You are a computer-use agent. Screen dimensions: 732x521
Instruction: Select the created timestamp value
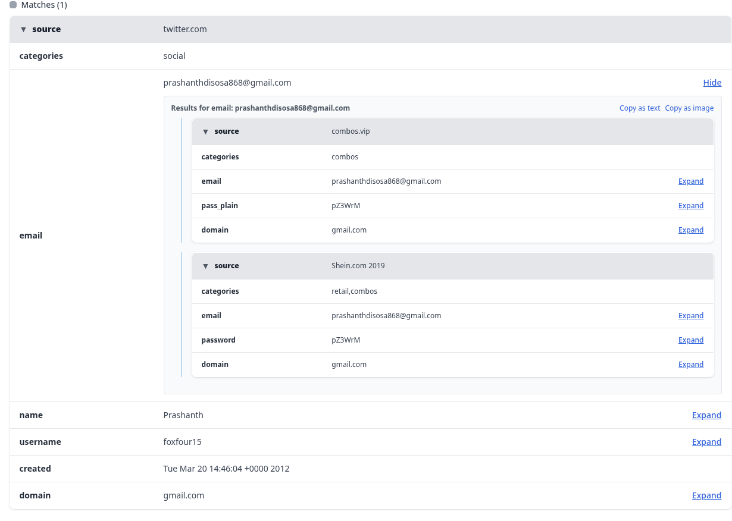pyautogui.click(x=226, y=469)
